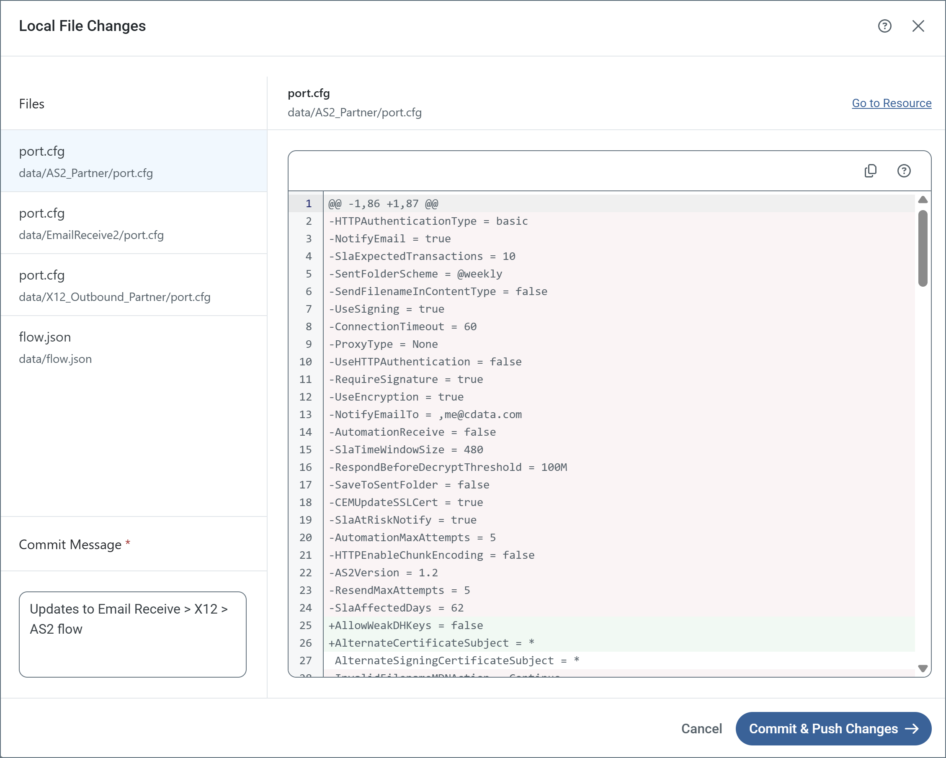
Task: Click inside the Commit Message text box
Action: tap(132, 634)
